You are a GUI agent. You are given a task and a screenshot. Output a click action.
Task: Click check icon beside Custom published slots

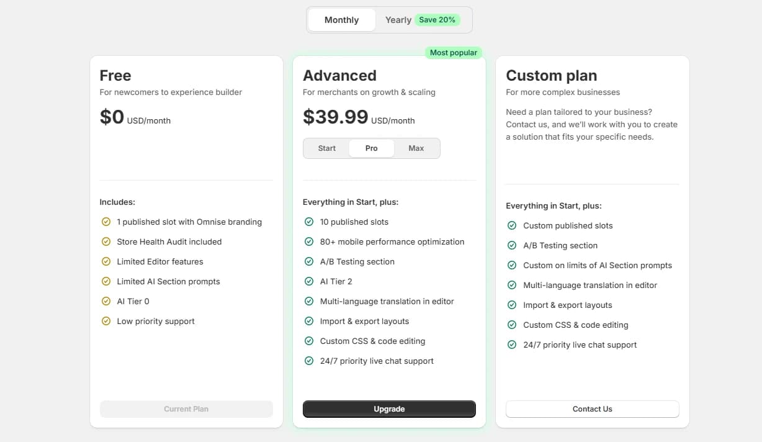point(512,225)
